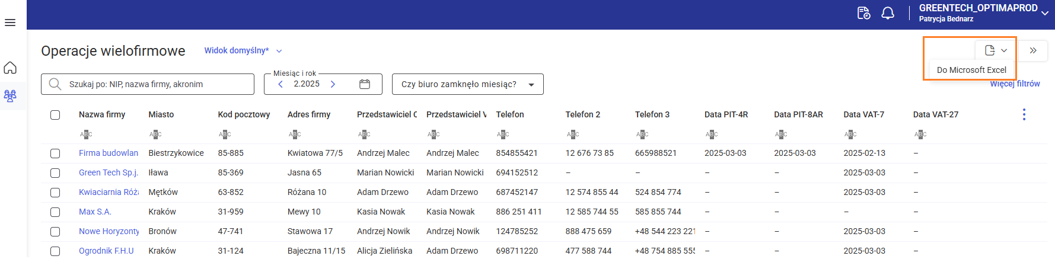Open the multi-company operations sidebar icon
The height and width of the screenshot is (259, 1055).
(10, 96)
